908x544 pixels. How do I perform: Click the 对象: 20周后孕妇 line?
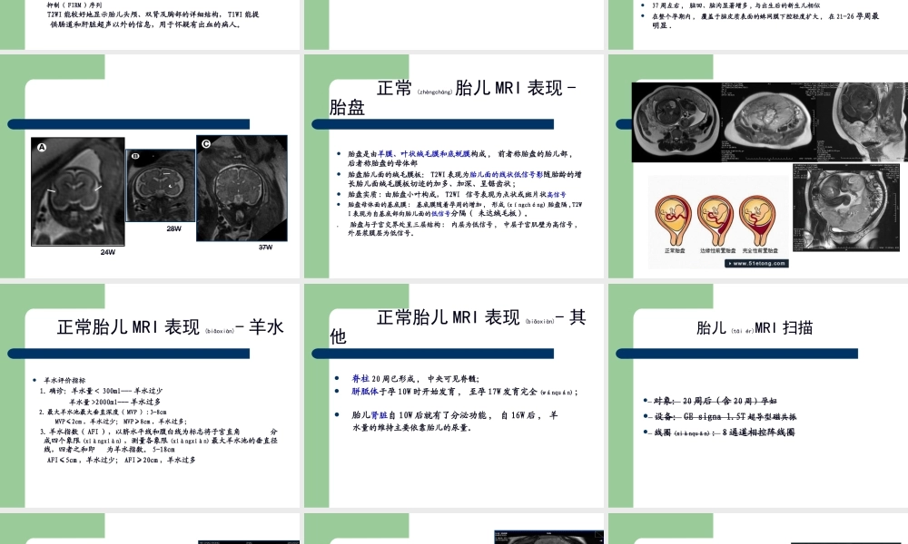pyautogui.click(x=714, y=400)
